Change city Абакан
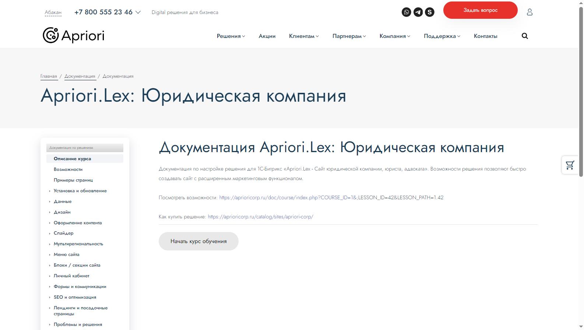584x330 pixels. 53,13
